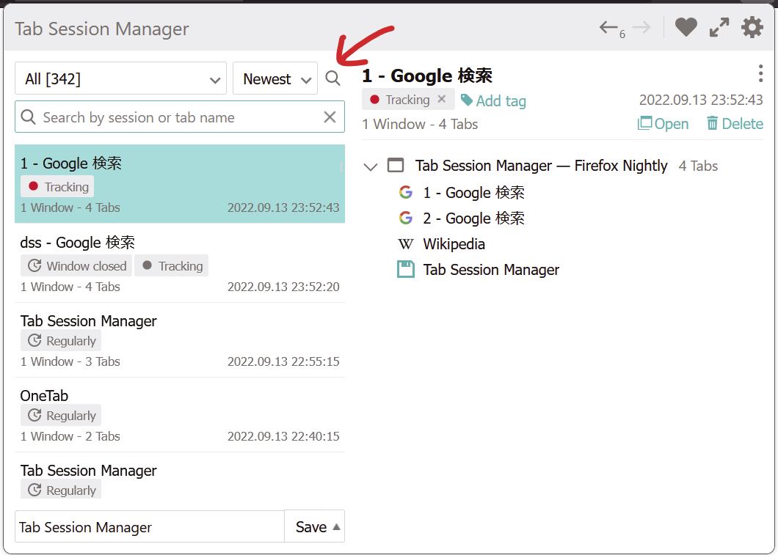Click the session name input field
Viewport: 778px width, 555px height.
point(149,526)
